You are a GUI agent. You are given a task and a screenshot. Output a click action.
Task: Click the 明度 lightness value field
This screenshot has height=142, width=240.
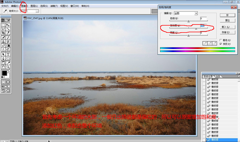(x=203, y=33)
